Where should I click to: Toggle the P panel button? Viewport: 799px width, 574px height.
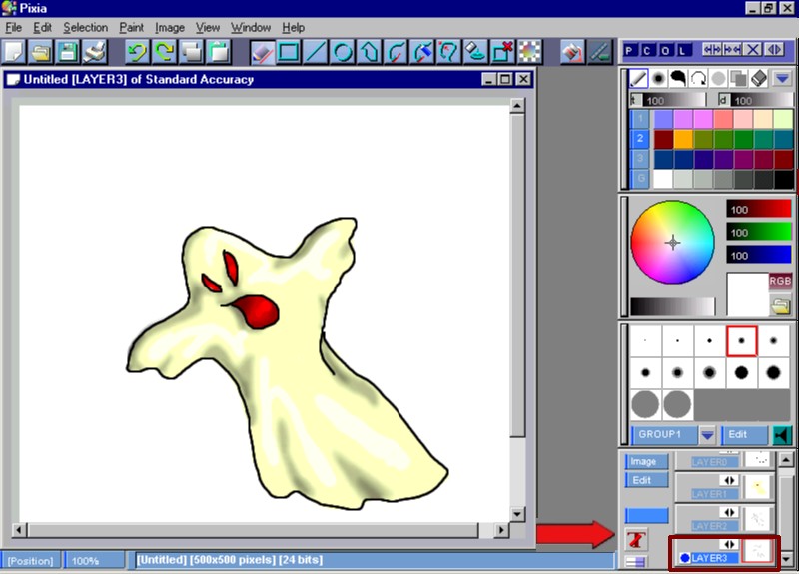click(631, 50)
